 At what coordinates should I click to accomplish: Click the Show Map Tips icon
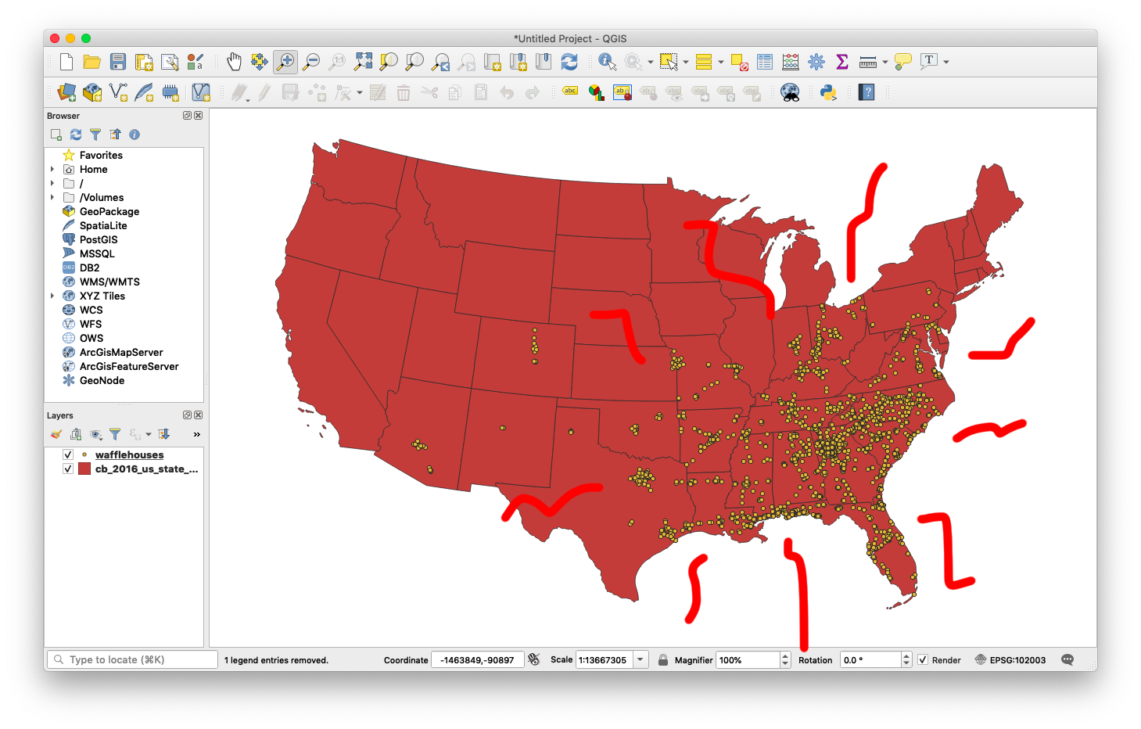903,62
